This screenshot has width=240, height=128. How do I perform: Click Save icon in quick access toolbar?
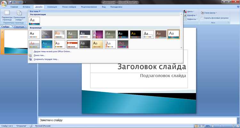11,2
